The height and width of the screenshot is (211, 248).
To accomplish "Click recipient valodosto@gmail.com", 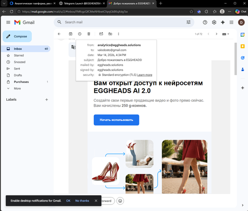I will pyautogui.click(x=112, y=50).
